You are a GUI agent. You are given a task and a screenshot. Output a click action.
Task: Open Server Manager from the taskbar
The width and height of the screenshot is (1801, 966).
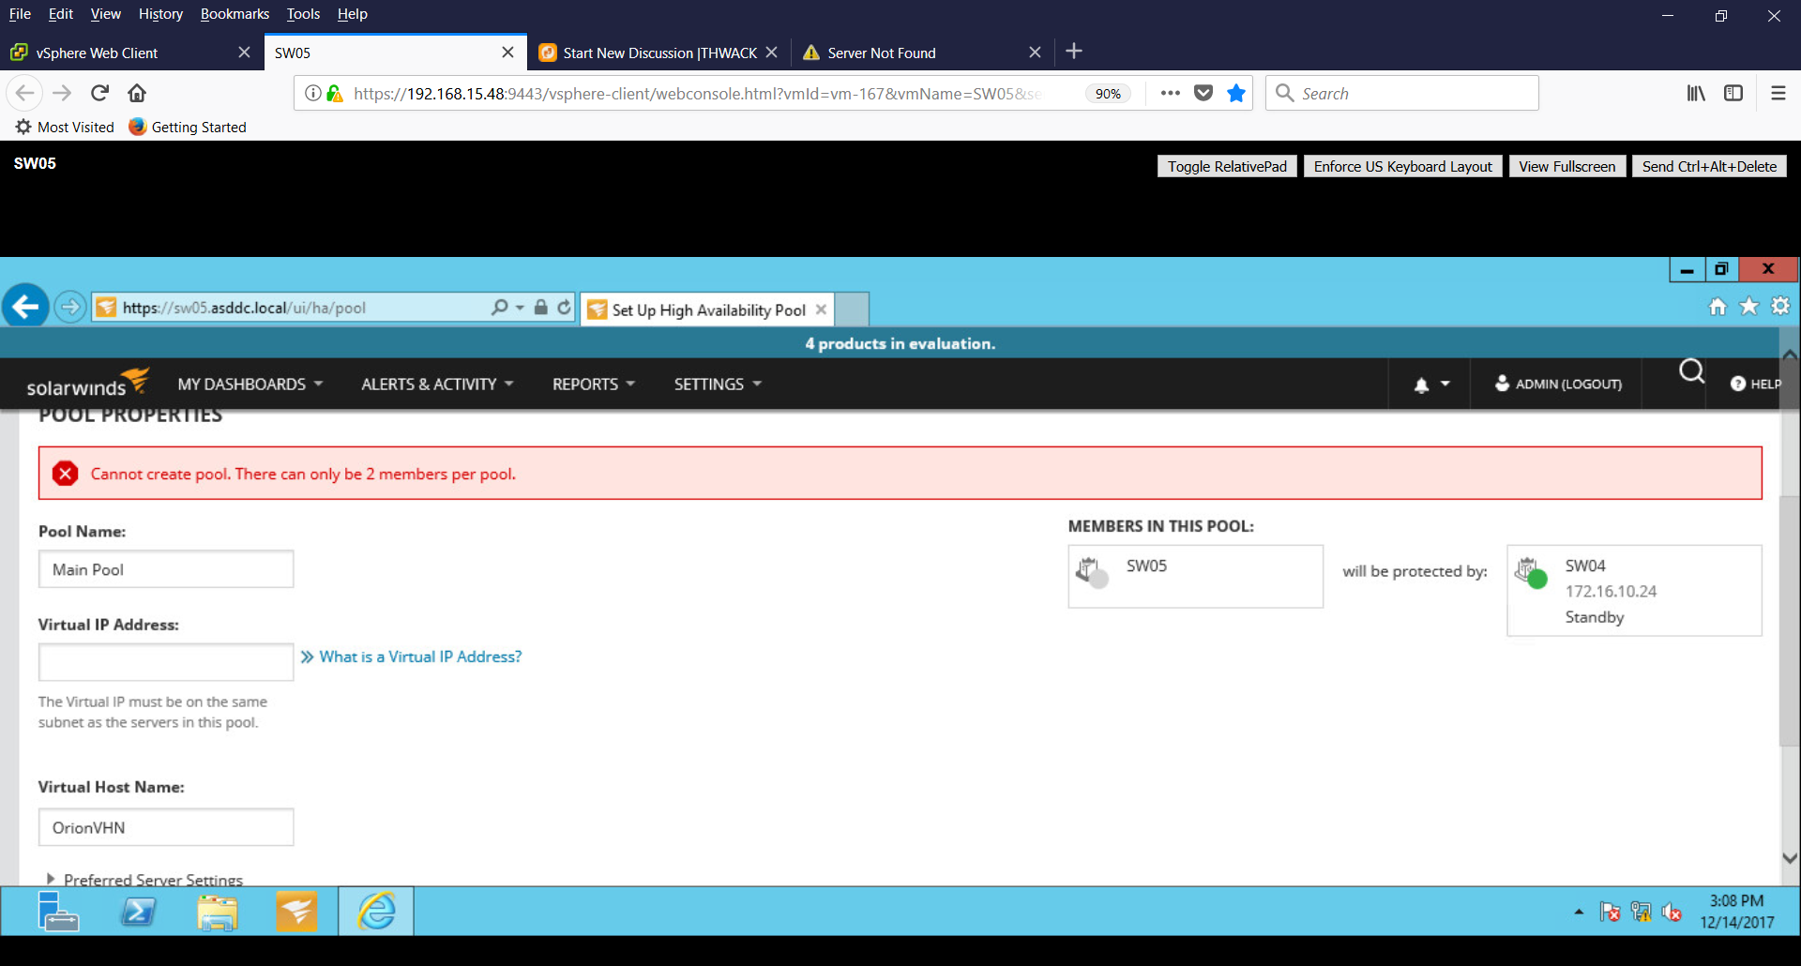58,911
